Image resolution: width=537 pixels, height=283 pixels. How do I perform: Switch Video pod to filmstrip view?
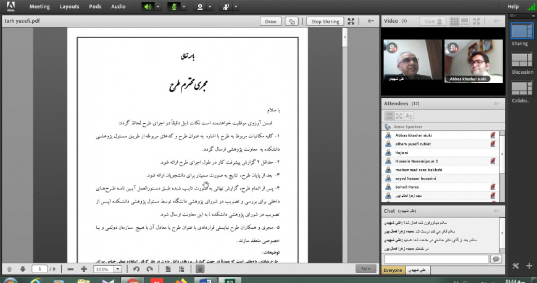464,21
